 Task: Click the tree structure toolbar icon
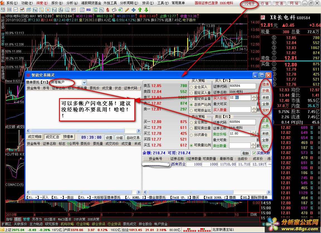[41, 10]
